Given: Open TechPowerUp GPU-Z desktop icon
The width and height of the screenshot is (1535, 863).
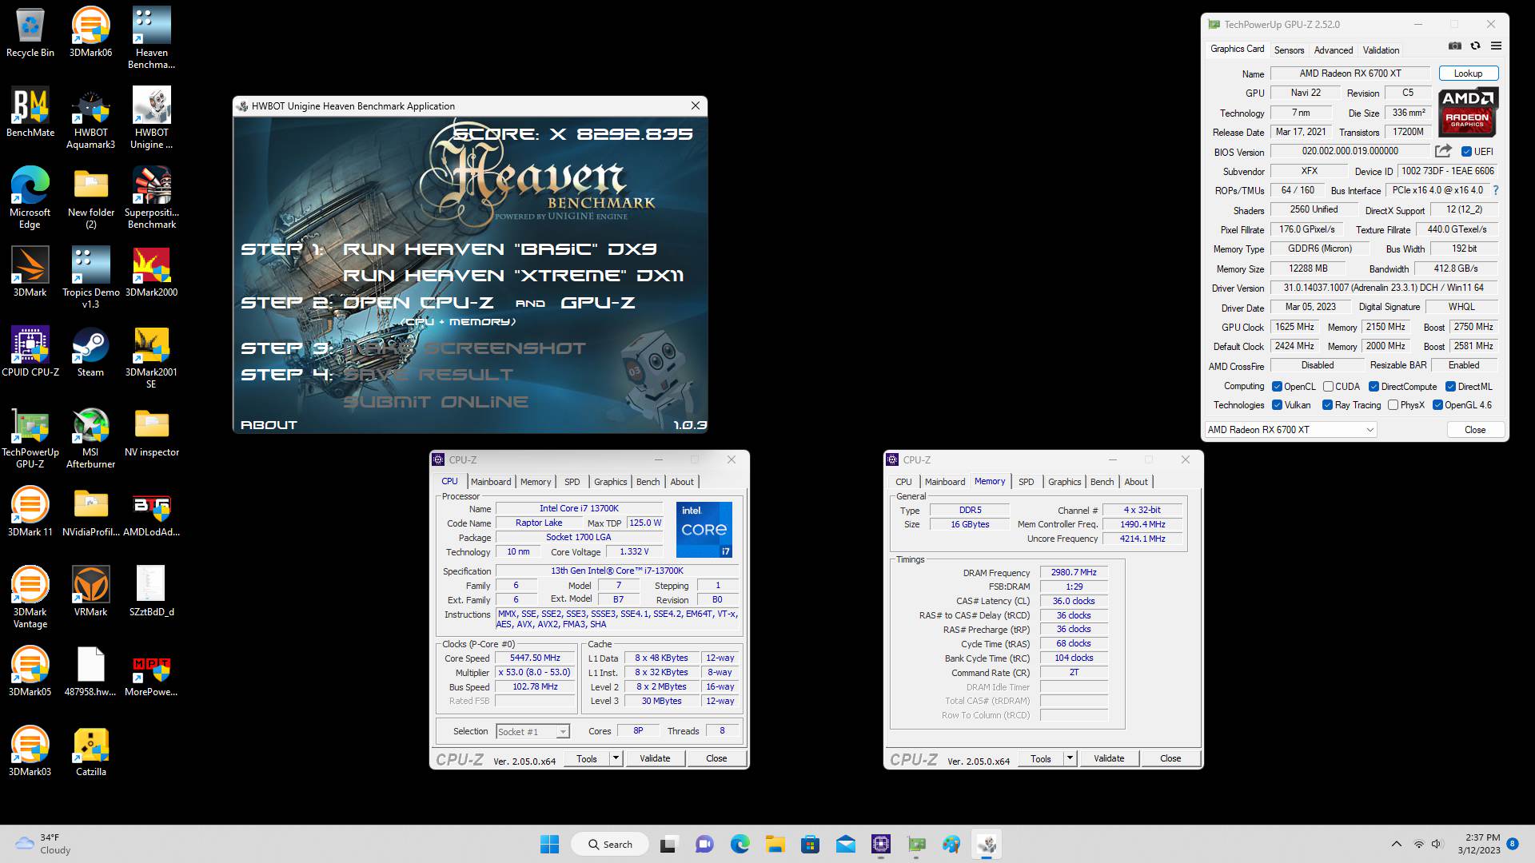Looking at the screenshot, I should pos(30,438).
